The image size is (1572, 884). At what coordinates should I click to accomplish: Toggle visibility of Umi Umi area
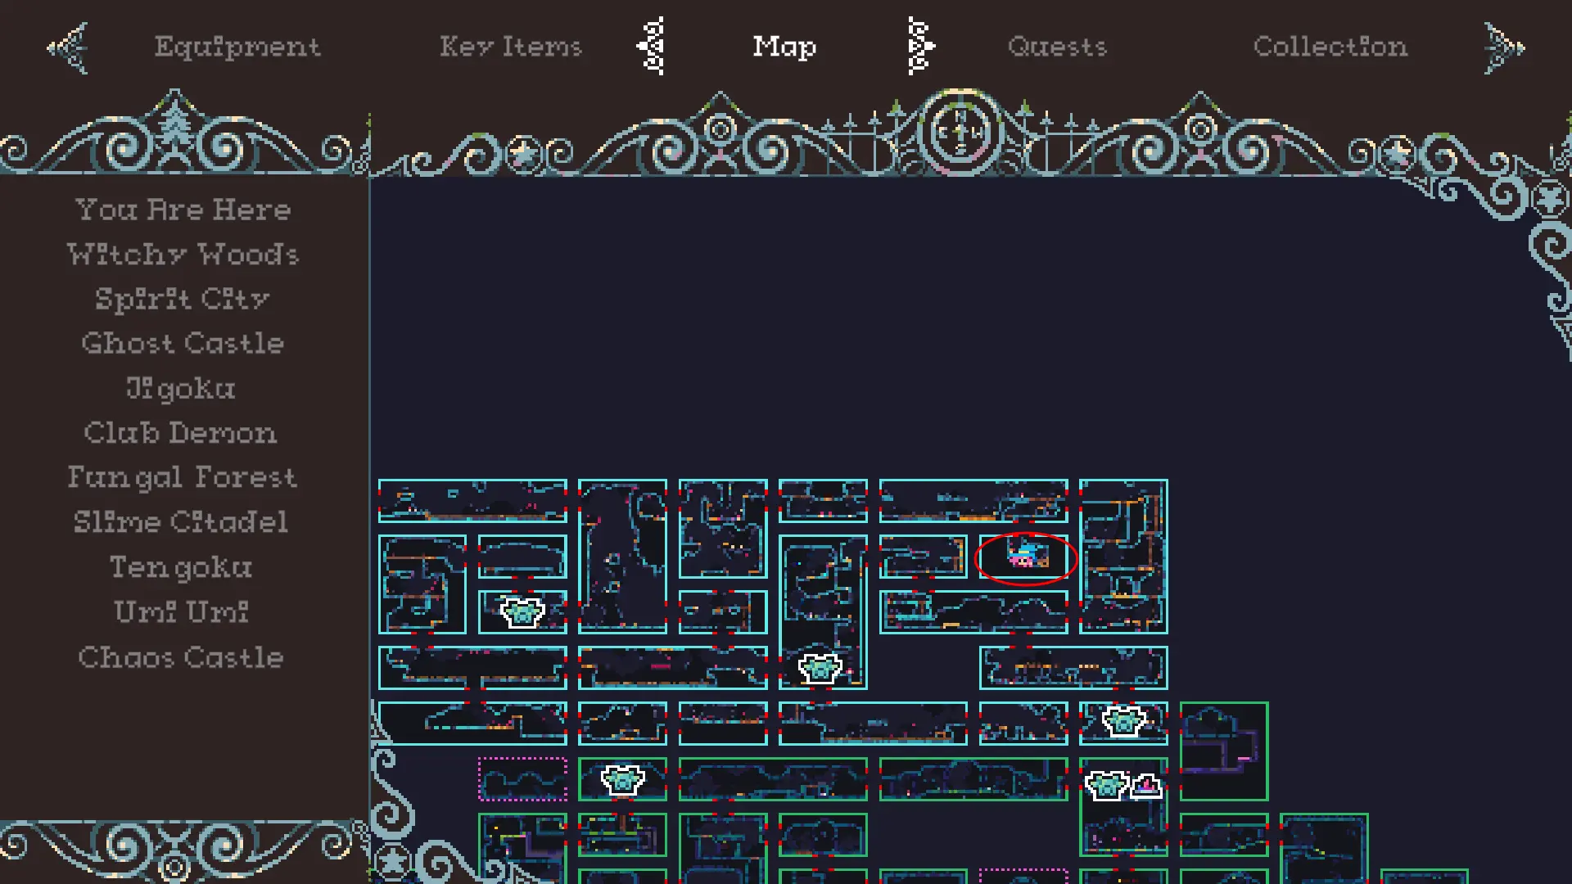point(183,611)
